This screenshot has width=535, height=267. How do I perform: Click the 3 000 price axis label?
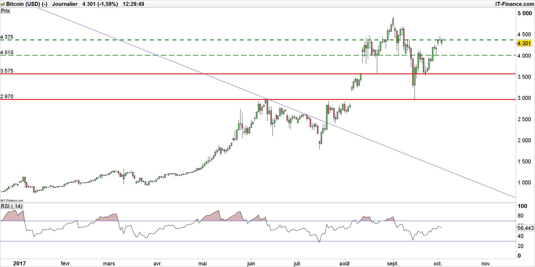coord(524,98)
